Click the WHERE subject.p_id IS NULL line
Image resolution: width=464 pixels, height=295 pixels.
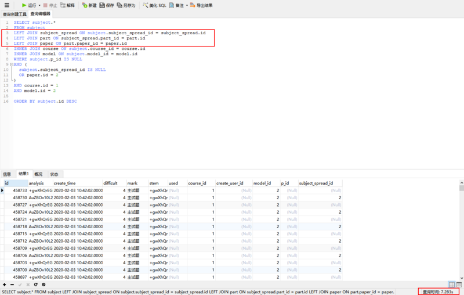48,59
